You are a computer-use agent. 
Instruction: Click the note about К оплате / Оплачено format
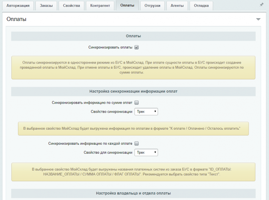[x=133, y=128]
